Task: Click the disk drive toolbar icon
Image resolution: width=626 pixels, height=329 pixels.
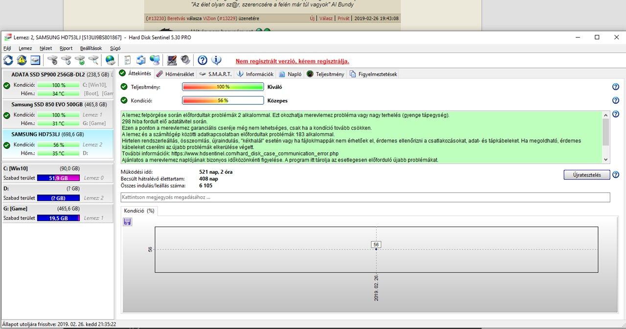Action: 35,60
